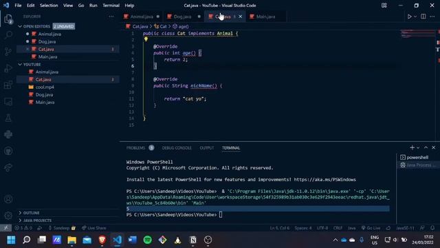The width and height of the screenshot is (440, 248).
Task: Switch to Main.java editor tab
Action: [266, 17]
